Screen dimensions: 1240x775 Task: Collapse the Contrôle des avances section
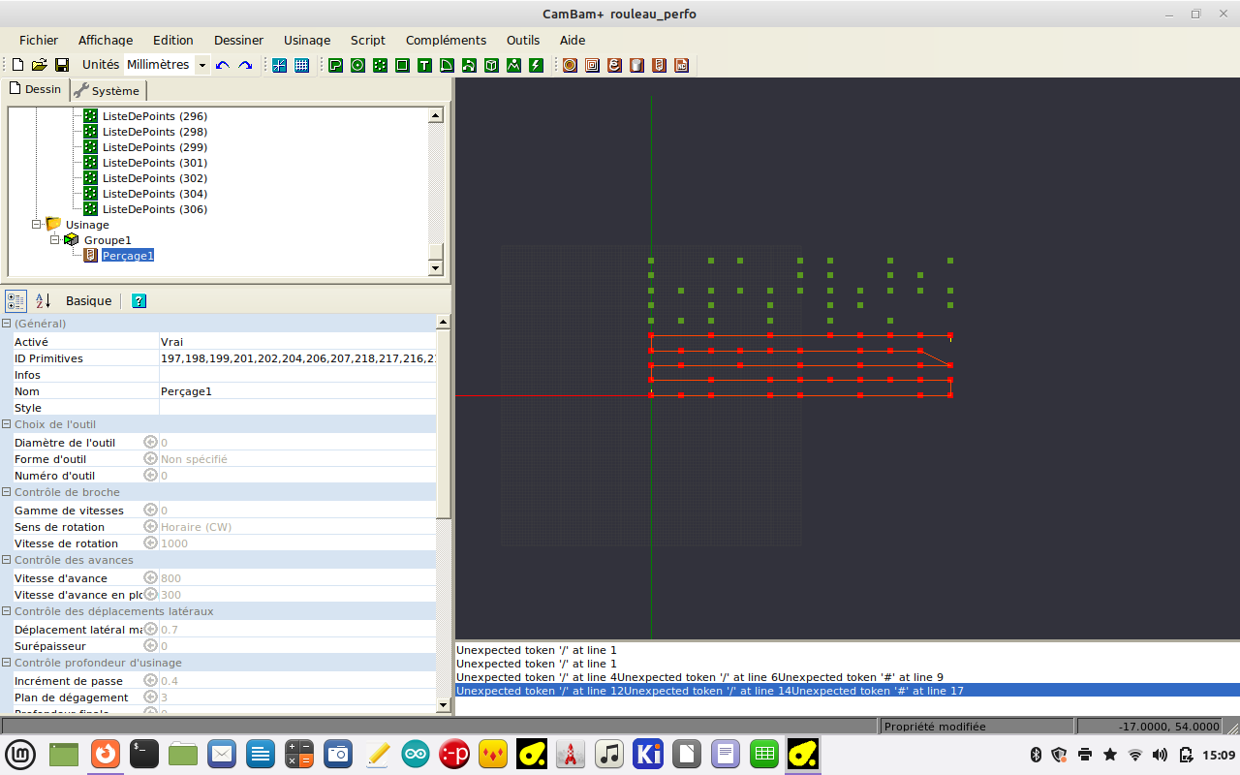(7, 560)
